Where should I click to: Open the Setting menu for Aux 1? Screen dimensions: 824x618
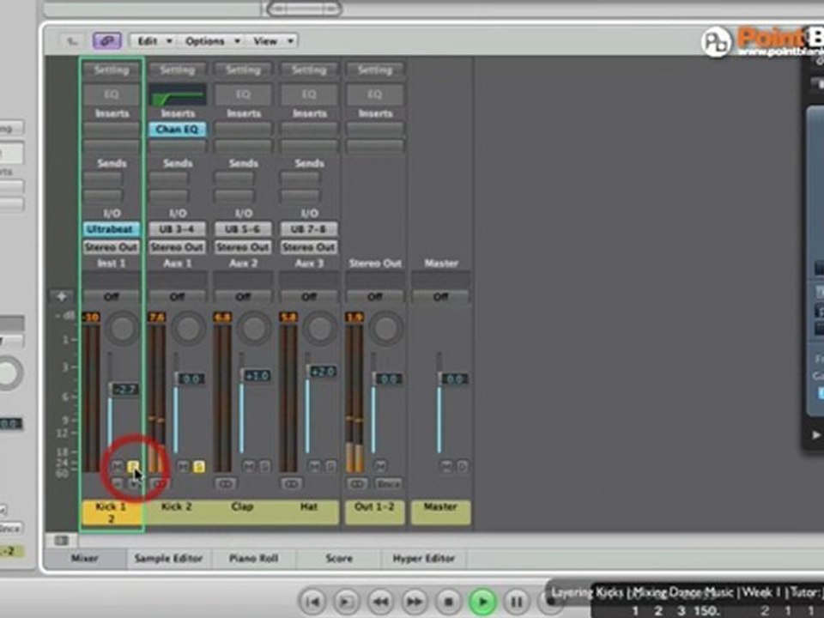pos(177,70)
